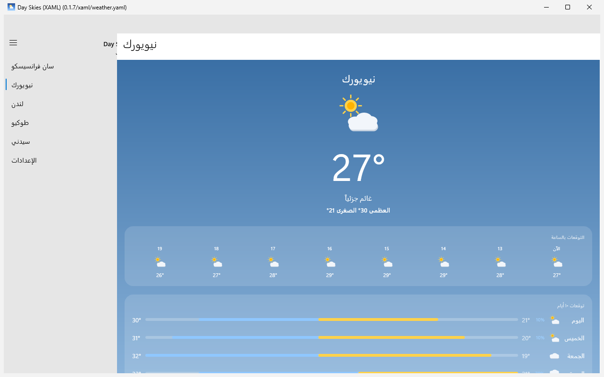Click the hour 15 weather icon
The image size is (604, 377).
[x=387, y=262]
